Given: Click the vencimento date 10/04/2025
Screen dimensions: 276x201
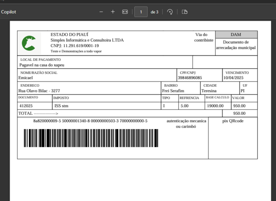Looking at the screenshot, I should 233,78.
